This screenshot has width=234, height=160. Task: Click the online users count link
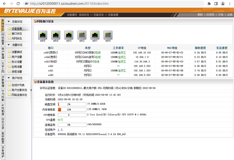(x=59, y=130)
